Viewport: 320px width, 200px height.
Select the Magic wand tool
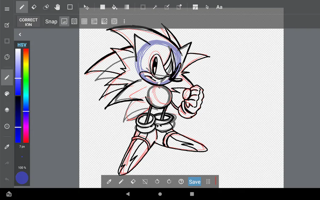pyautogui.click(x=155, y=7)
